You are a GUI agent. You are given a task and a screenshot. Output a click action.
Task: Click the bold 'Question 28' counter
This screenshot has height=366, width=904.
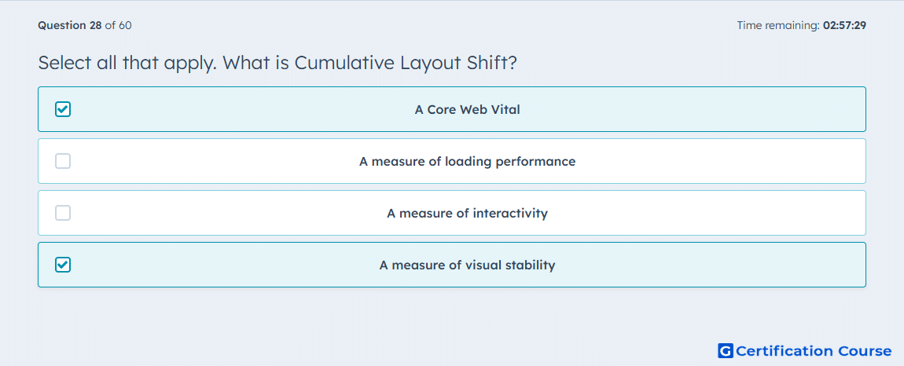pyautogui.click(x=70, y=25)
